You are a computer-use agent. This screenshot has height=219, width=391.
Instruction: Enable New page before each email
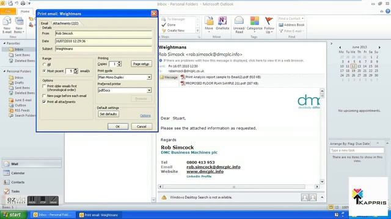[x=44, y=96]
